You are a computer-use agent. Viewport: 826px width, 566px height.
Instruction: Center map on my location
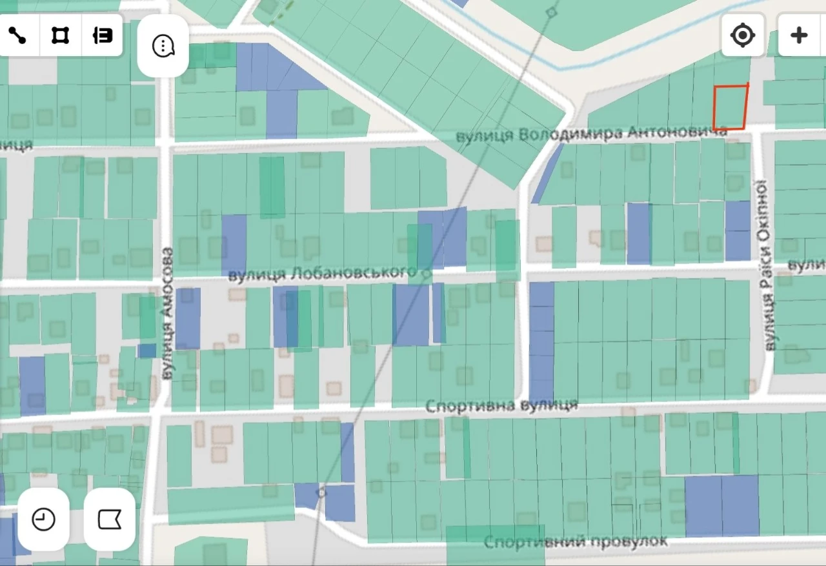(x=743, y=35)
